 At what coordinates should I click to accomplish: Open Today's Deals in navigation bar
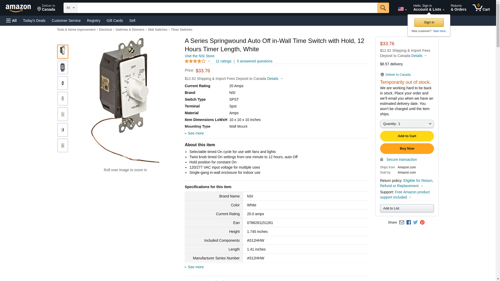[x=34, y=21]
